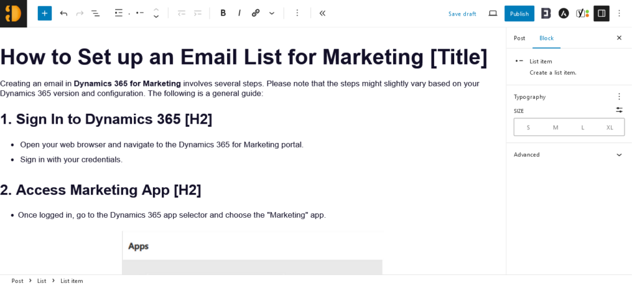Redo the last undone change
Image resolution: width=637 pixels, height=288 pixels.
click(x=80, y=14)
